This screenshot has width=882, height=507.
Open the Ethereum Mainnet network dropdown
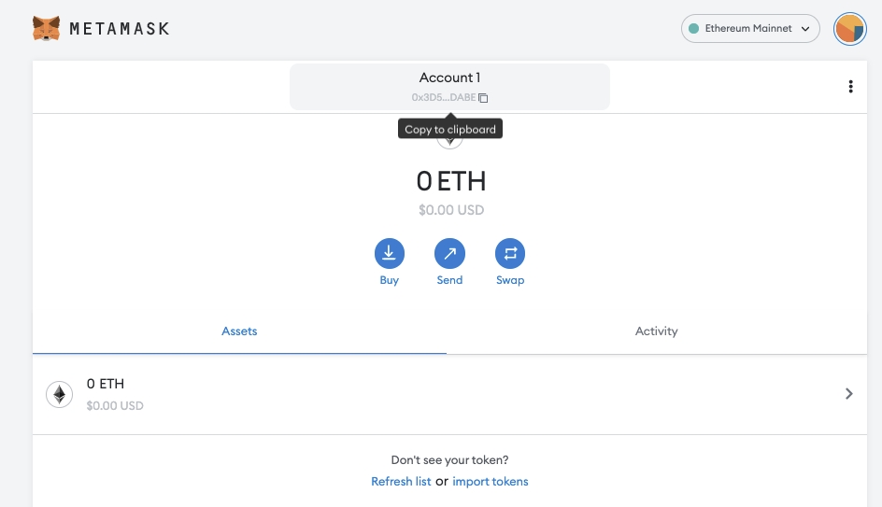click(x=750, y=29)
